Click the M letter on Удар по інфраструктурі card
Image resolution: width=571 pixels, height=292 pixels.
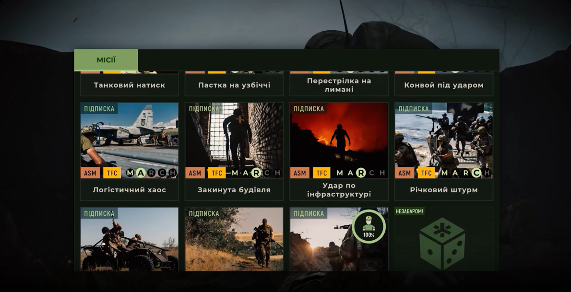(x=340, y=173)
